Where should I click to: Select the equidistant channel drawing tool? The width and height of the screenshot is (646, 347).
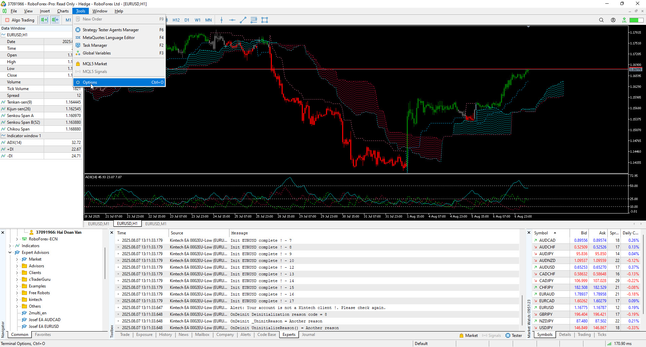[x=254, y=20]
